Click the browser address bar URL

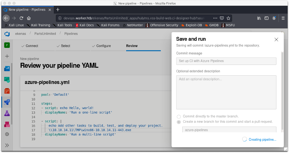134,18
